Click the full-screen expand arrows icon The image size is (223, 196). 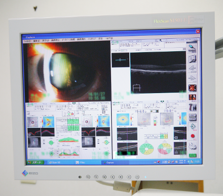tap(192, 88)
